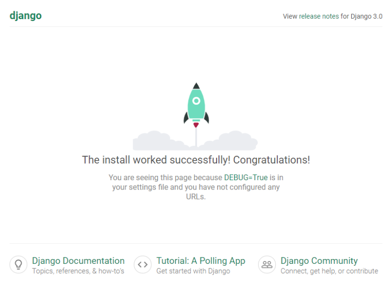Click the django logo in header
The height and width of the screenshot is (282, 392).
[x=25, y=16]
